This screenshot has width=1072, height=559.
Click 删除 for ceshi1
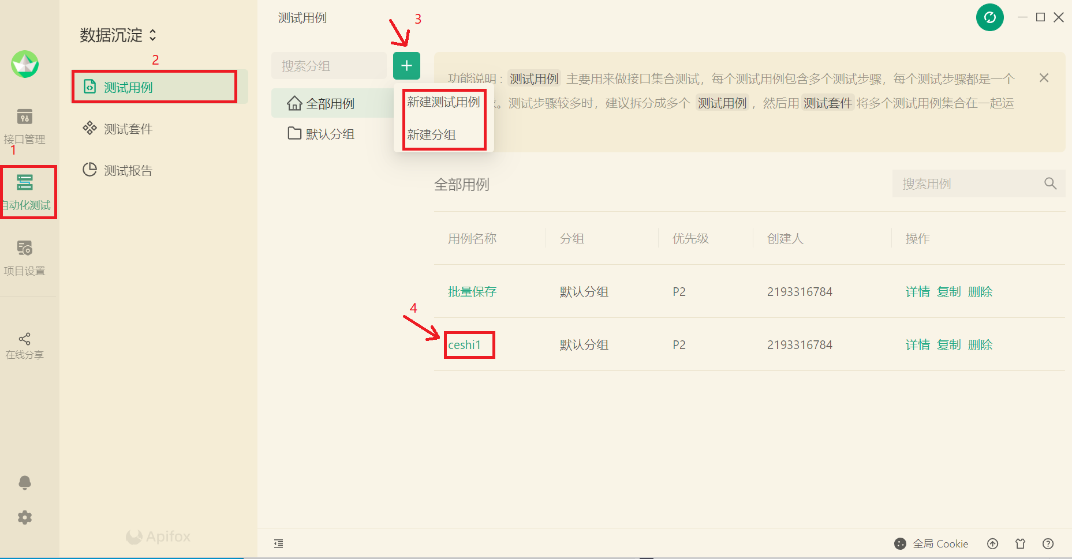pos(980,344)
